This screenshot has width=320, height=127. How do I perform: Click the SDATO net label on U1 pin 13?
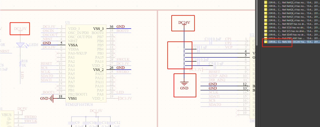47,76
